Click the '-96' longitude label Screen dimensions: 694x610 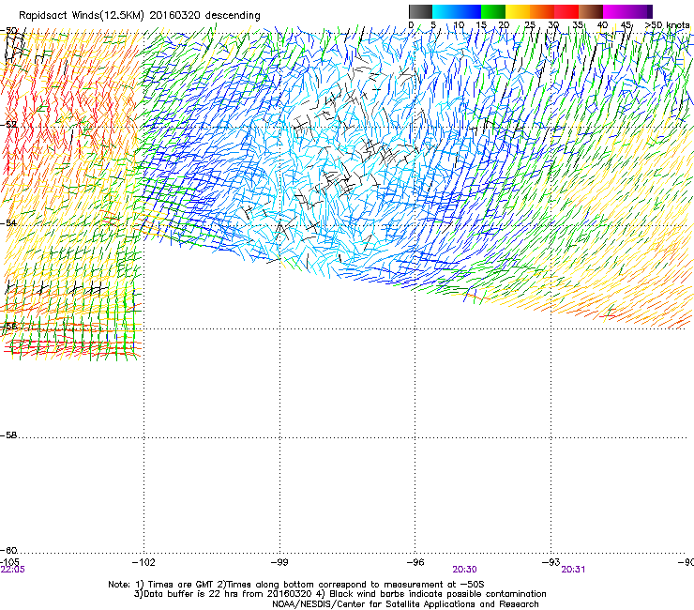tap(415, 562)
